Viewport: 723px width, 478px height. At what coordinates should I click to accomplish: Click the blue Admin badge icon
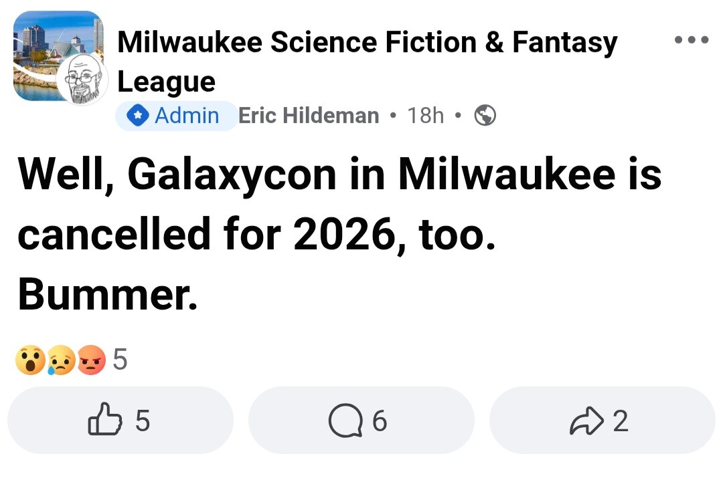[138, 116]
